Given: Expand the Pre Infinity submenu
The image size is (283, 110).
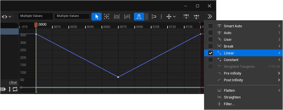Looking at the screenshot, I should [243, 73].
